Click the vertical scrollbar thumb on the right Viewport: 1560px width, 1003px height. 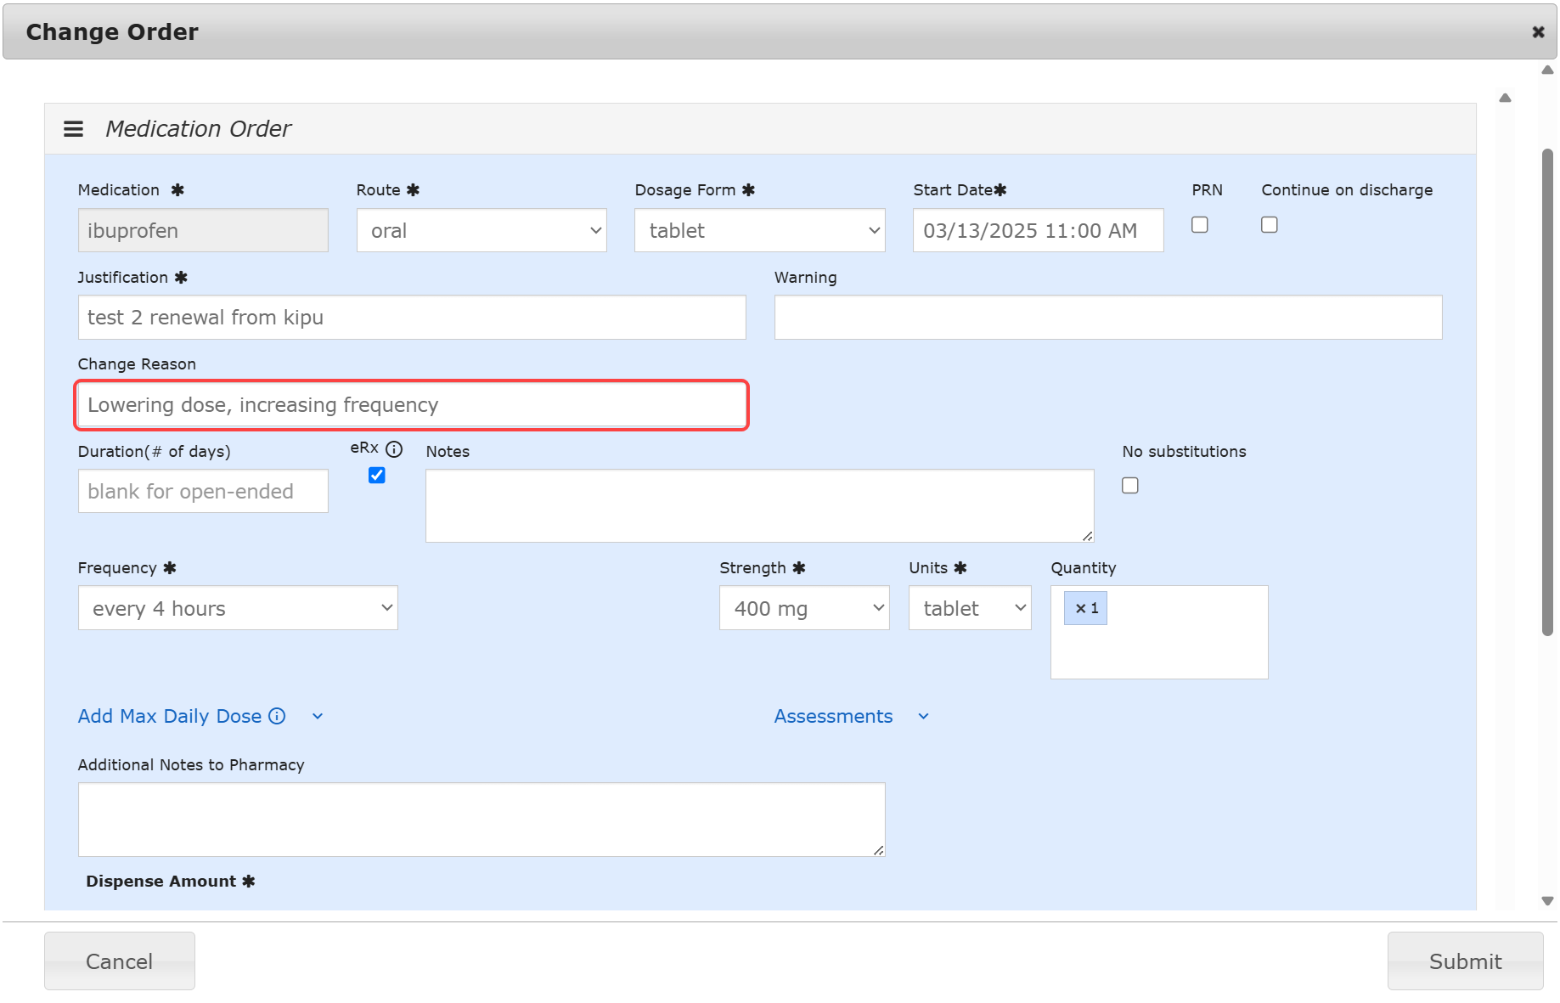coord(1547,391)
